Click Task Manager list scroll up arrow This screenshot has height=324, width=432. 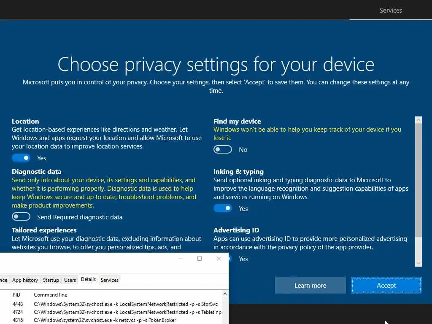(x=225, y=294)
